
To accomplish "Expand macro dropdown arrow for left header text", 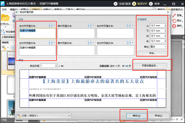I will point(54,25).
